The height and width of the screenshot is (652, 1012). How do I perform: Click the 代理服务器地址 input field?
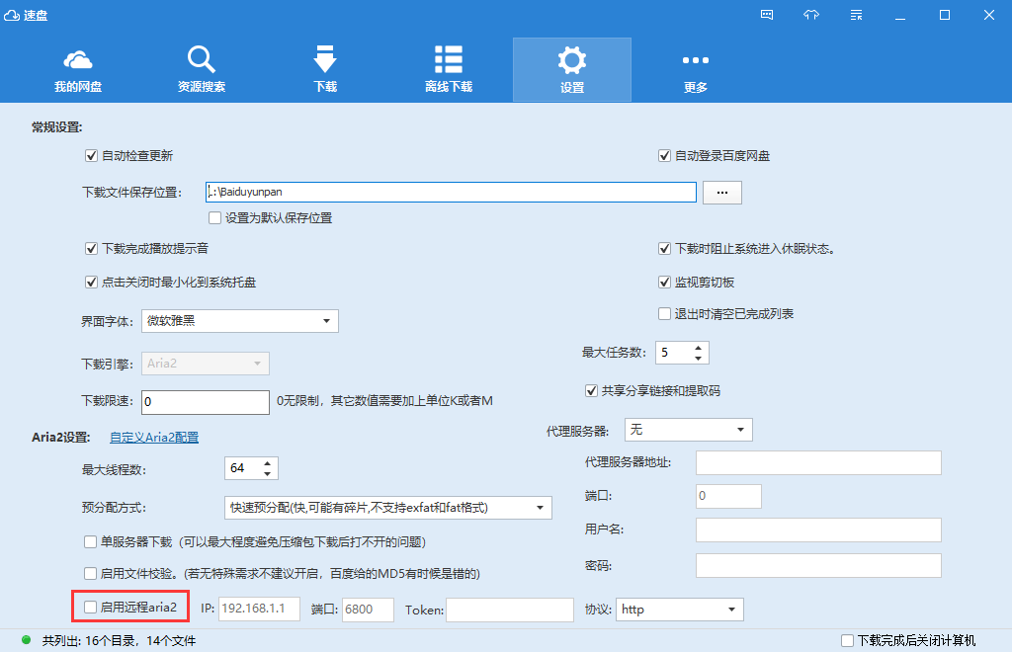point(818,462)
